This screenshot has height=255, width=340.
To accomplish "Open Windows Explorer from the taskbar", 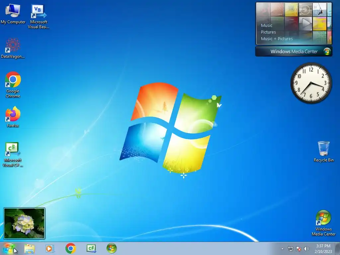I will click(30, 248).
